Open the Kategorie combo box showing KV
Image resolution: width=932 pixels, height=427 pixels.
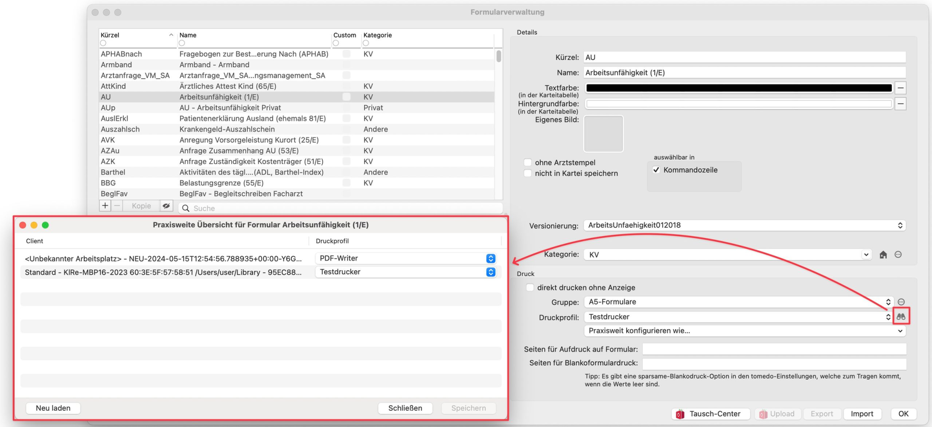click(728, 255)
